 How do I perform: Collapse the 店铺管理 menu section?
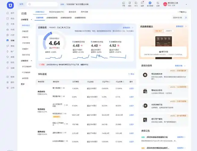click(32, 20)
